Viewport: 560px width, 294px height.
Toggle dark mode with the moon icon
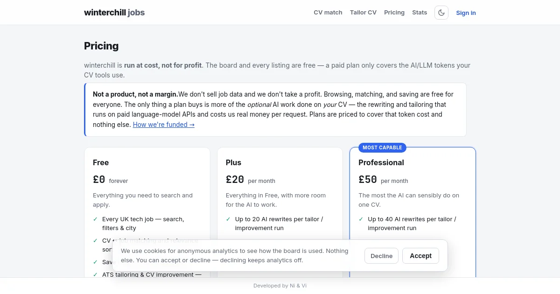pos(441,13)
